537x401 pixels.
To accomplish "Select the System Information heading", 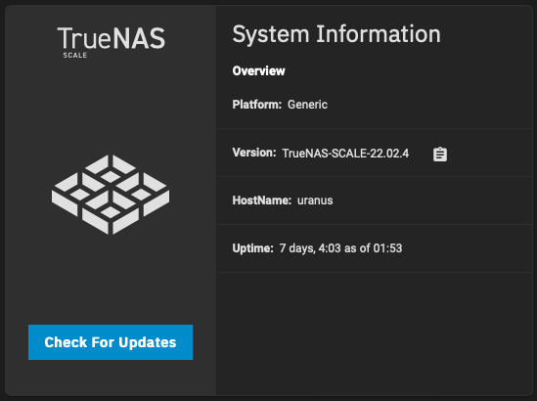I will coord(336,34).
